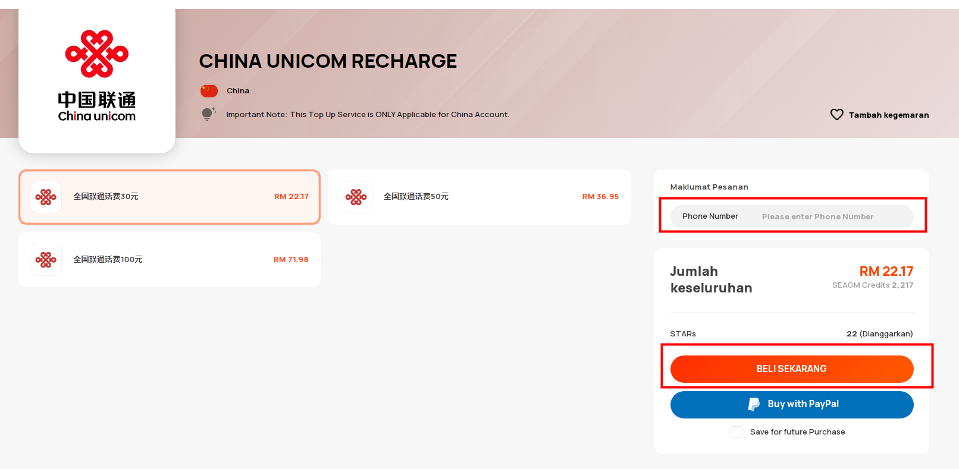Select the 全国联通话费50元 package
The width and height of the screenshot is (959, 469).
pos(479,197)
